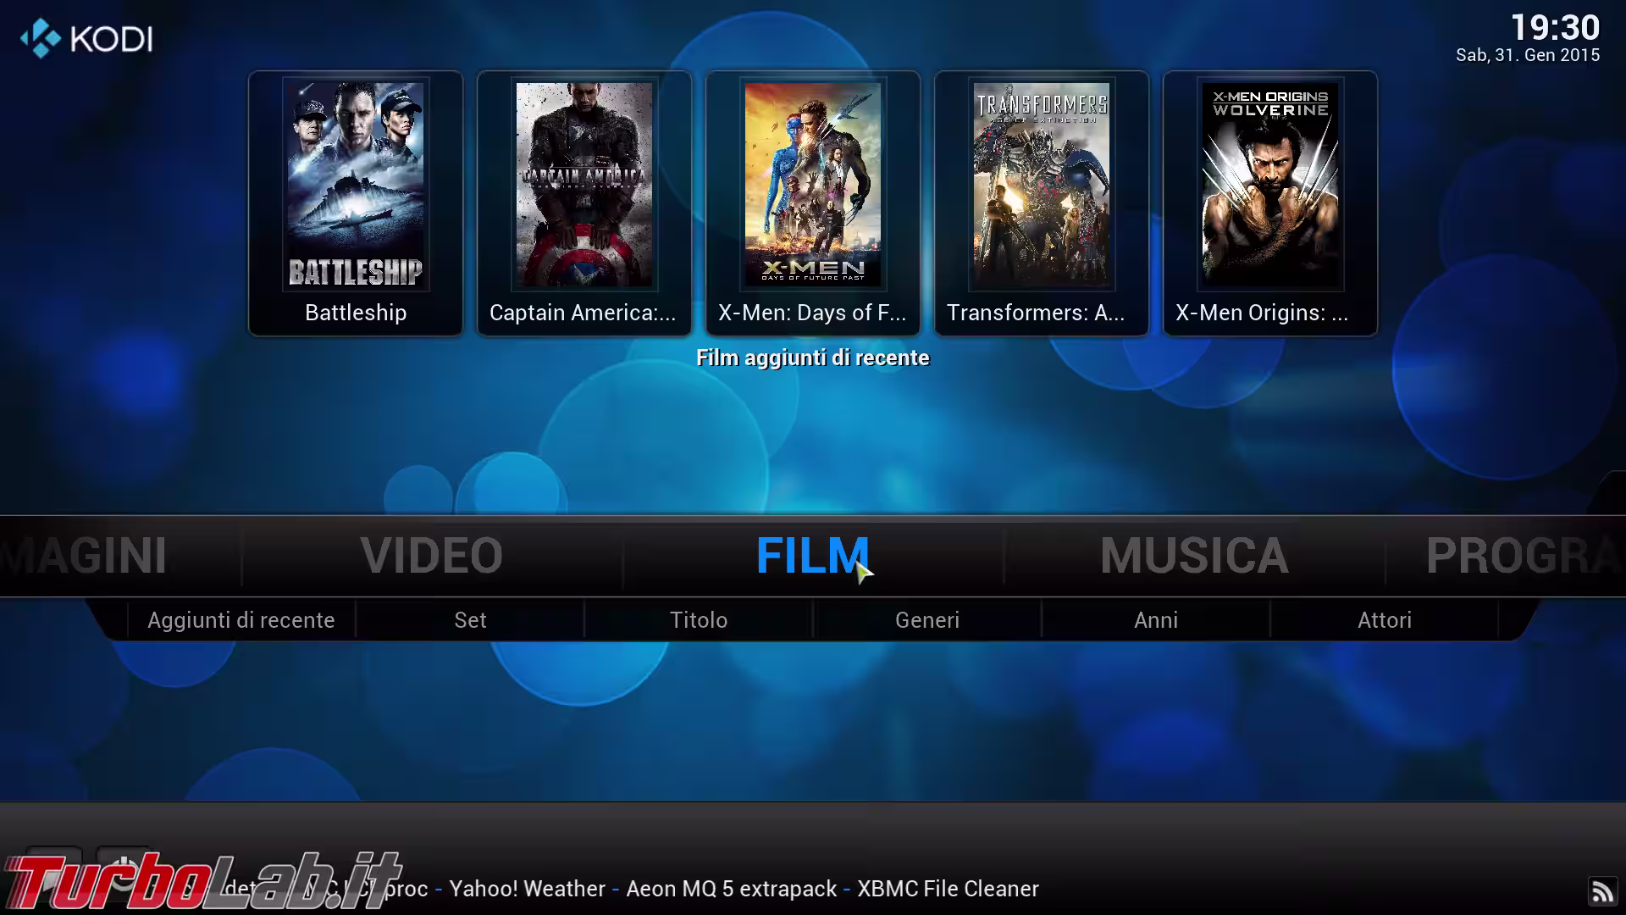1626x915 pixels.
Task: Click Aeon MQ 5 extrapack ticker text
Action: tap(732, 889)
